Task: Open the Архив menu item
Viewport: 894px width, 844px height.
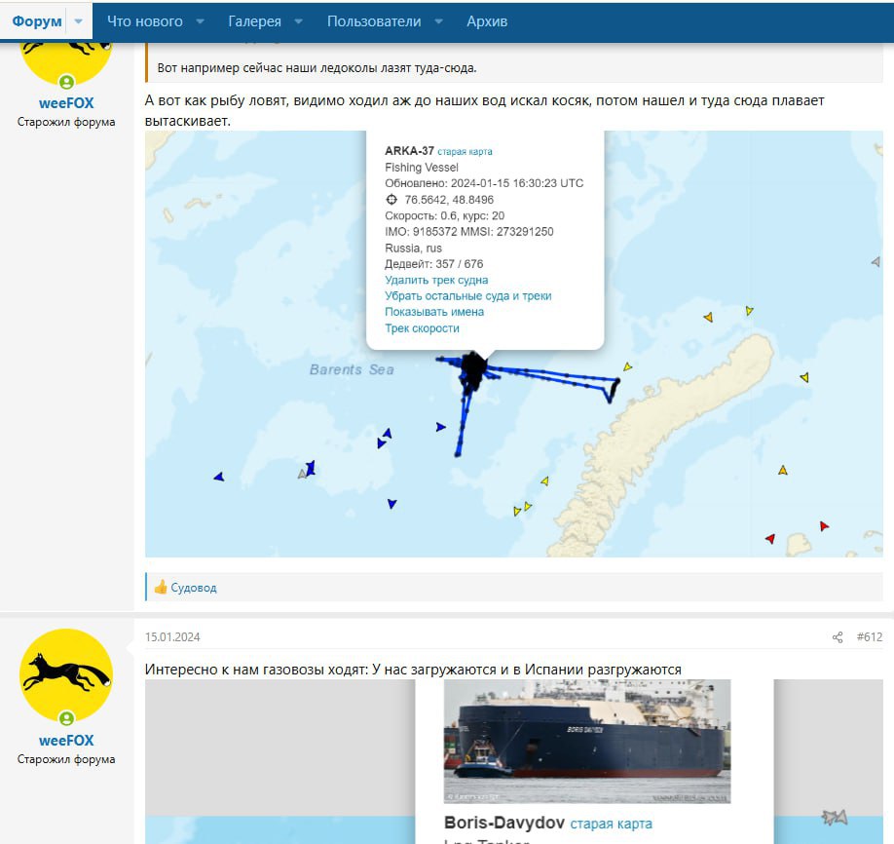Action: click(x=487, y=21)
